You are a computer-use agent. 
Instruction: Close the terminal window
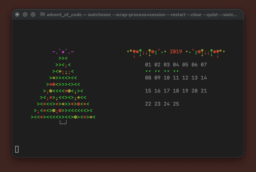[x=17, y=14]
